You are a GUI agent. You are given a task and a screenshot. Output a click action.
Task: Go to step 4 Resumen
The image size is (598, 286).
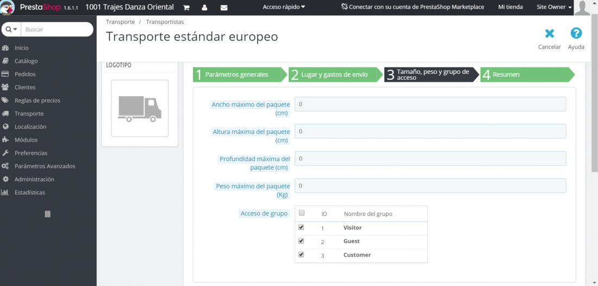pos(527,74)
